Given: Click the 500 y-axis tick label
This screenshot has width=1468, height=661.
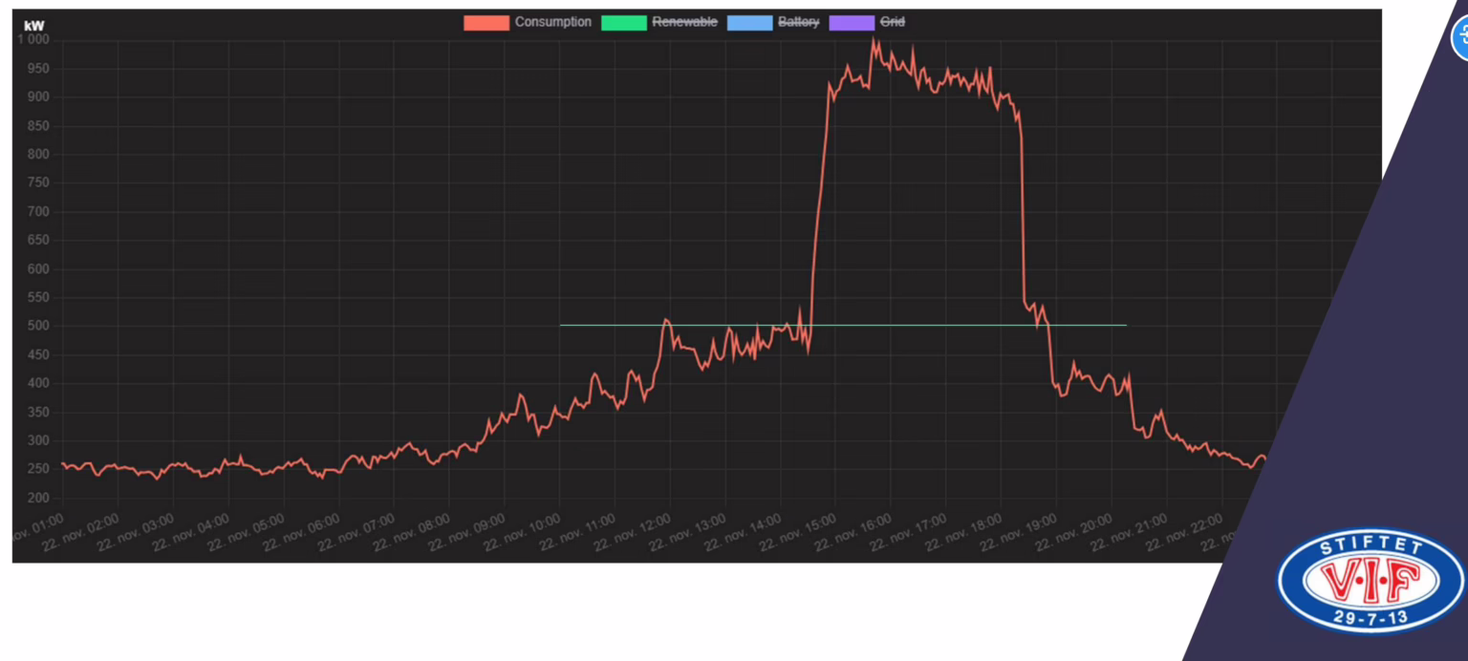Looking at the screenshot, I should pos(38,326).
